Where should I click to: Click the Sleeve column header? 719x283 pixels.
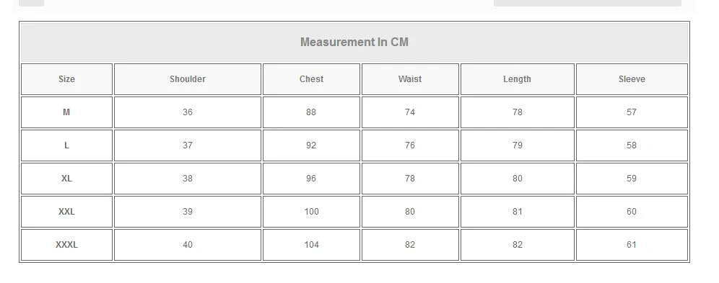(x=632, y=79)
